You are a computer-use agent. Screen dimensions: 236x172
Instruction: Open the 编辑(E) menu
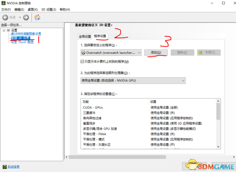[x=19, y=9]
